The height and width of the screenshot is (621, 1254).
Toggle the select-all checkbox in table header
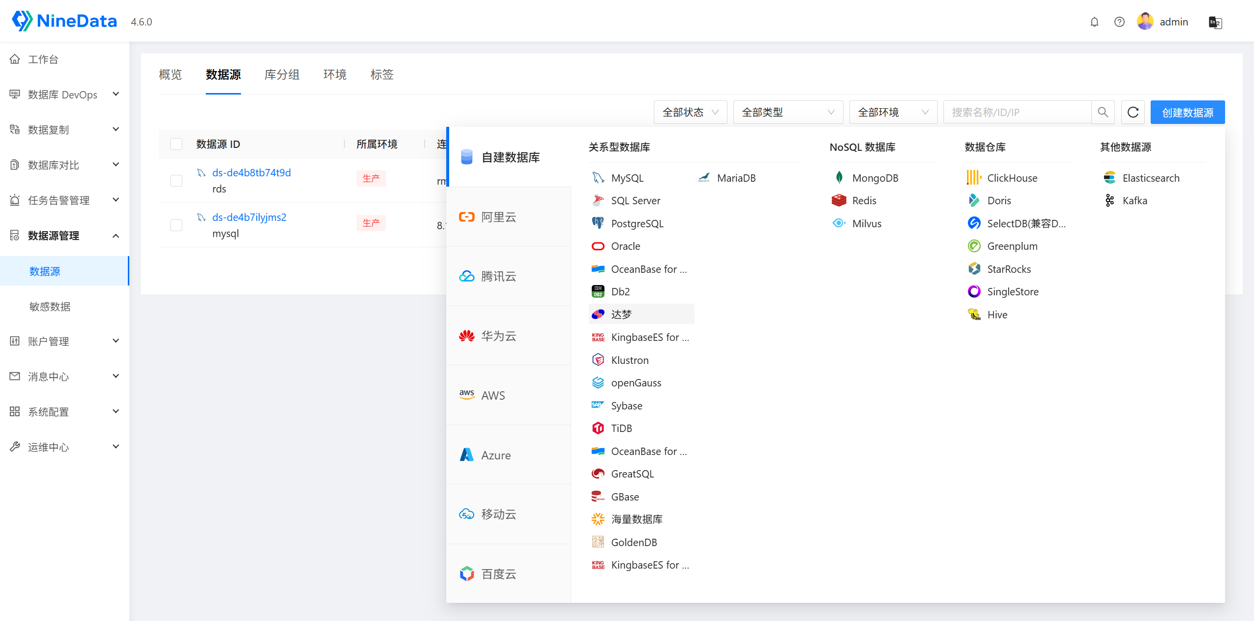(176, 144)
